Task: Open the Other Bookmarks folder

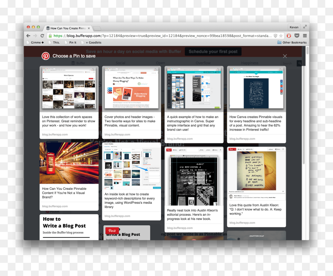Action: 292,43
